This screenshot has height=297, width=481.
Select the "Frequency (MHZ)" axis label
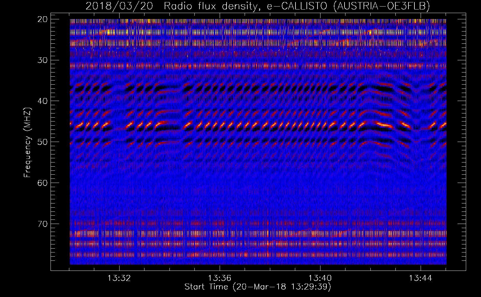click(27, 143)
